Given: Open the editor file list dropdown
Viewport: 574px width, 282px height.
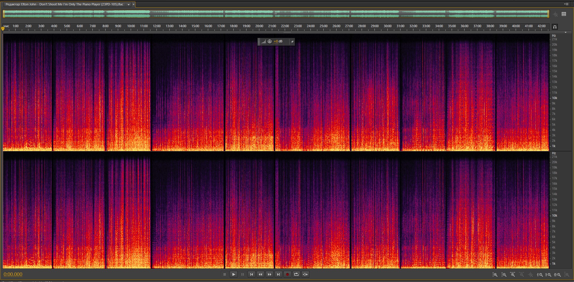Looking at the screenshot, I should pyautogui.click(x=129, y=4).
